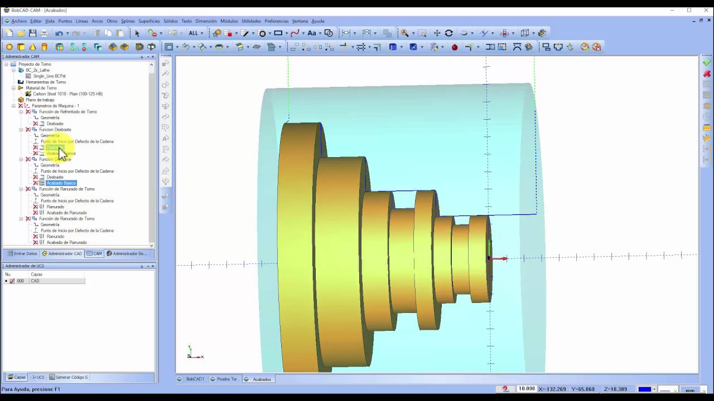Click the cylinder solid icon
Image resolution: width=714 pixels, height=401 pixels.
coord(45,47)
